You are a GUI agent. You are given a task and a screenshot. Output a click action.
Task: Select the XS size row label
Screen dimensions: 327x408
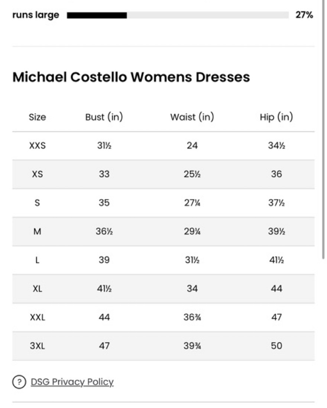37,174
